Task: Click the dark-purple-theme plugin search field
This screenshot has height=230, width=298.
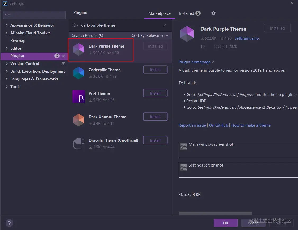Action: tap(120, 25)
